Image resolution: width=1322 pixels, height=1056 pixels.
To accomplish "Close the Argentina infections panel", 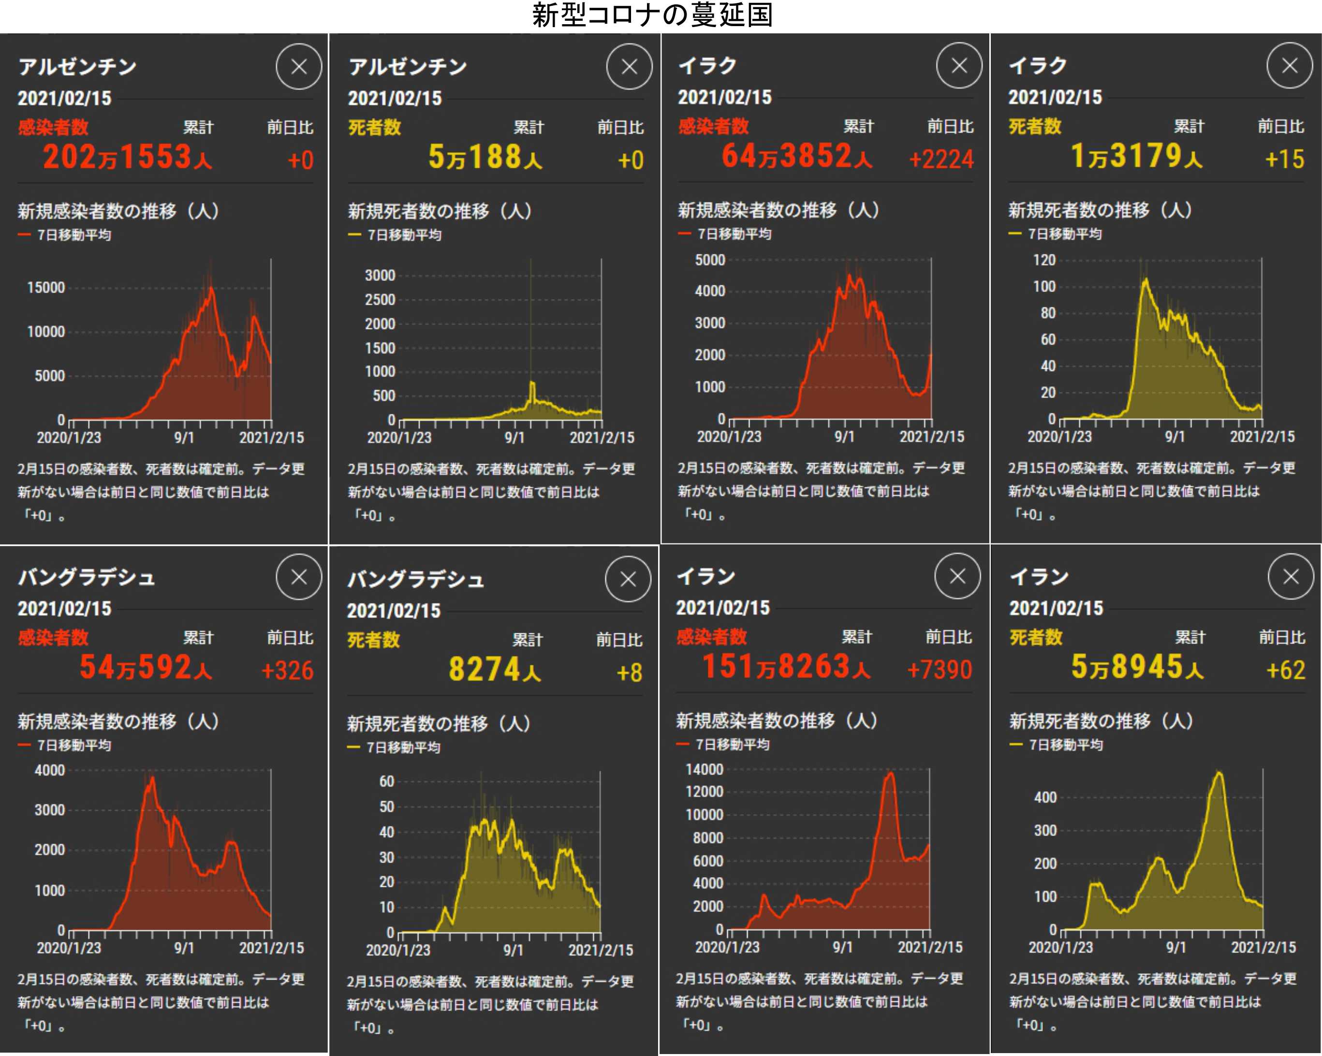I will point(299,67).
